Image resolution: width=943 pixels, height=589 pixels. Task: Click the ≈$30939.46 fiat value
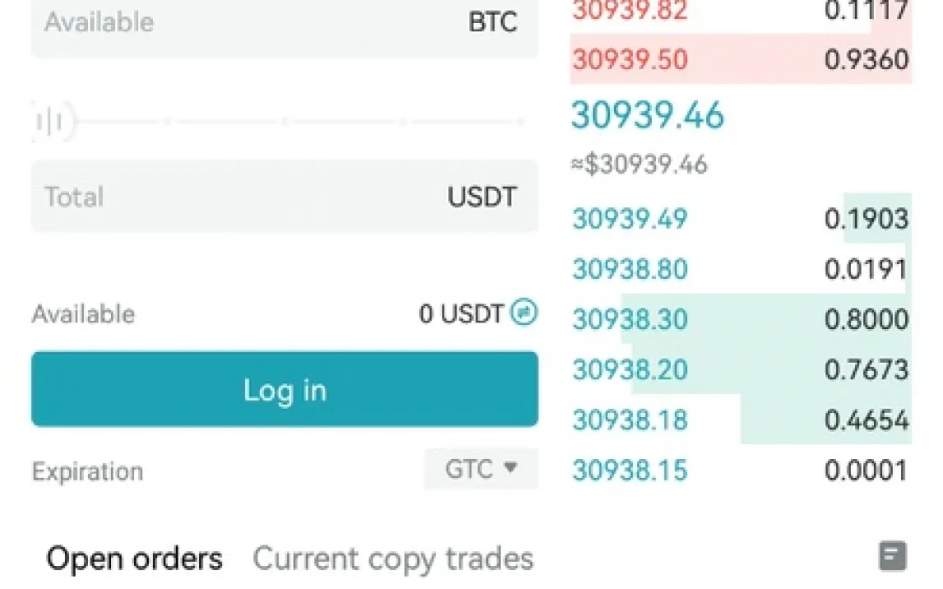click(639, 165)
